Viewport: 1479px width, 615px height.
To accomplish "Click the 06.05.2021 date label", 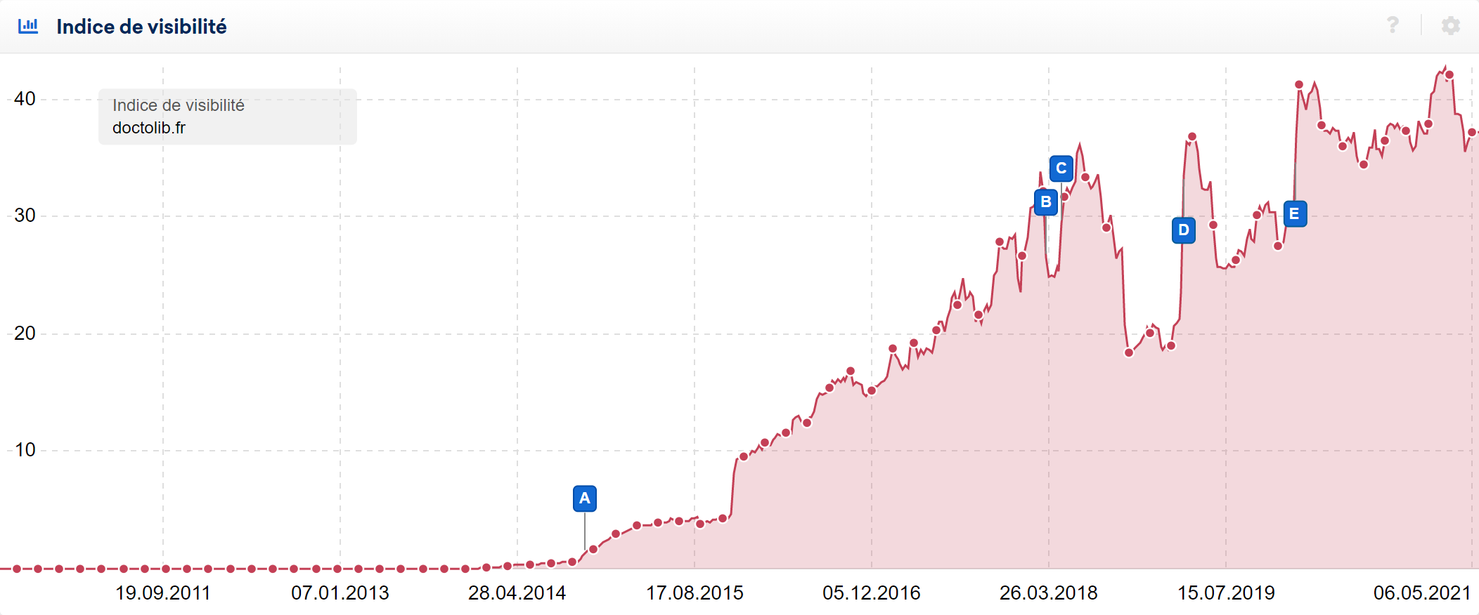I will [x=1422, y=593].
